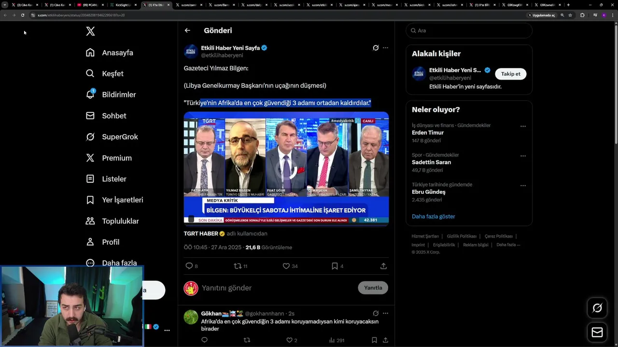Image resolution: width=618 pixels, height=347 pixels.
Task: Click Uygulamada aç in address bar
Action: pyautogui.click(x=542, y=15)
